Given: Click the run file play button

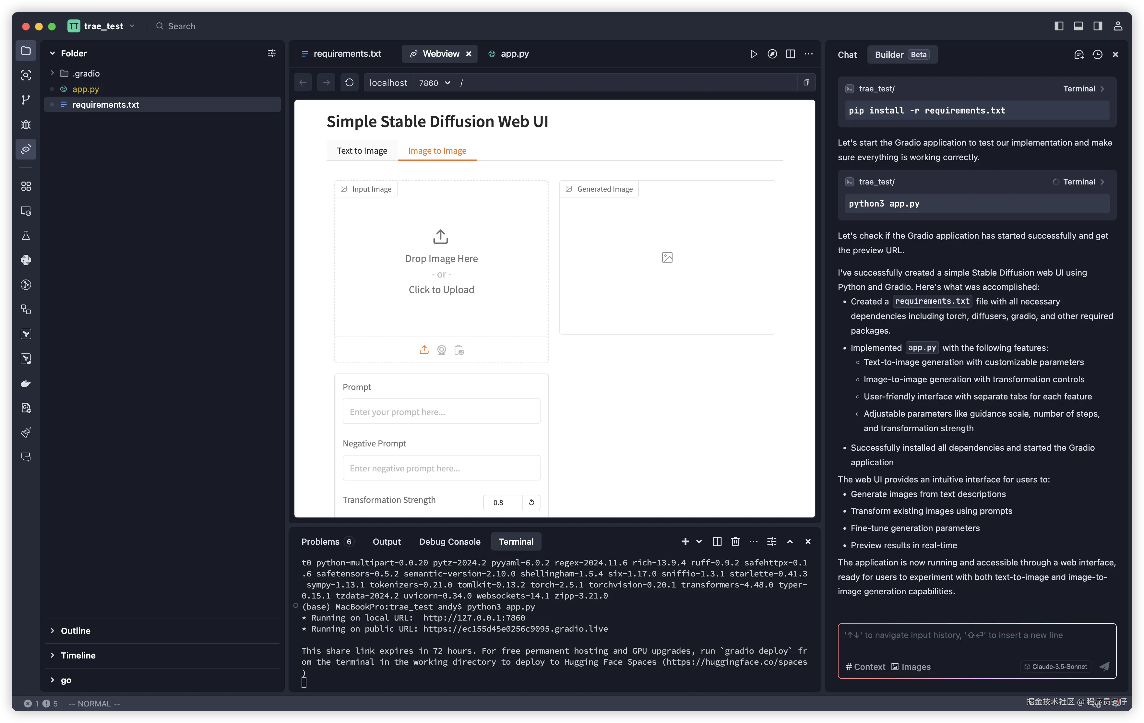Looking at the screenshot, I should pyautogui.click(x=754, y=54).
